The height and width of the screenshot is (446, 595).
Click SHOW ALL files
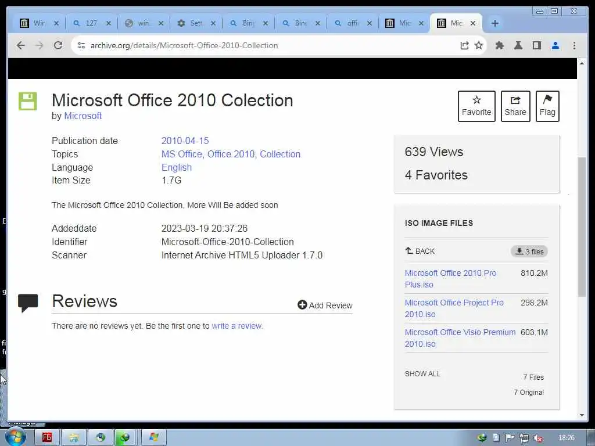coord(422,373)
